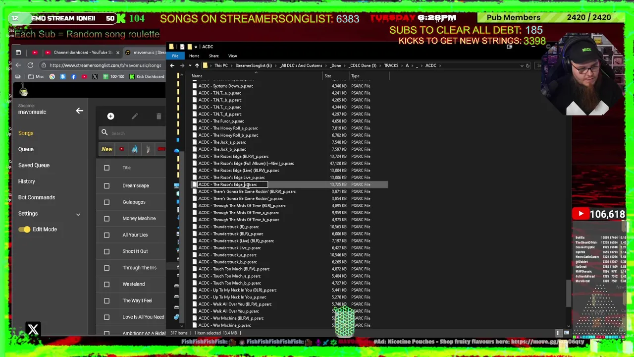This screenshot has height=357, width=634.
Task: Check the select-all box beside Title
Action: (106, 168)
